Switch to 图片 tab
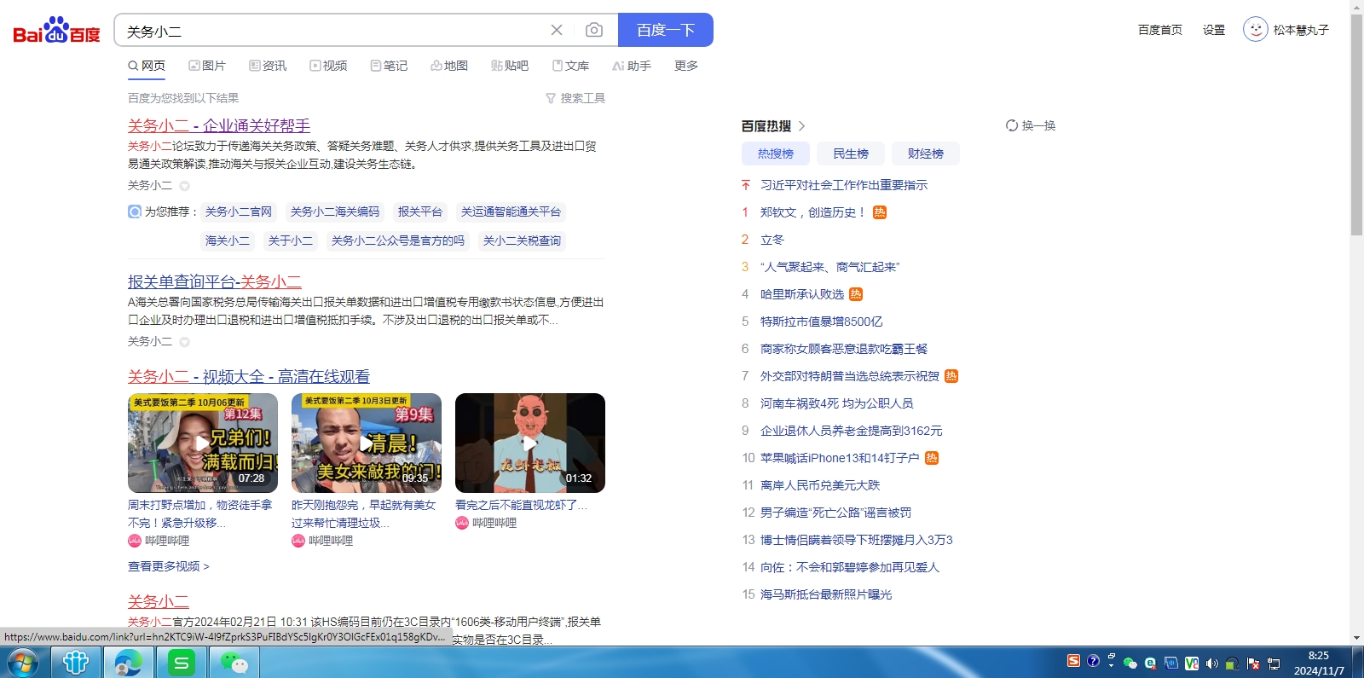Image resolution: width=1364 pixels, height=678 pixels. point(207,66)
